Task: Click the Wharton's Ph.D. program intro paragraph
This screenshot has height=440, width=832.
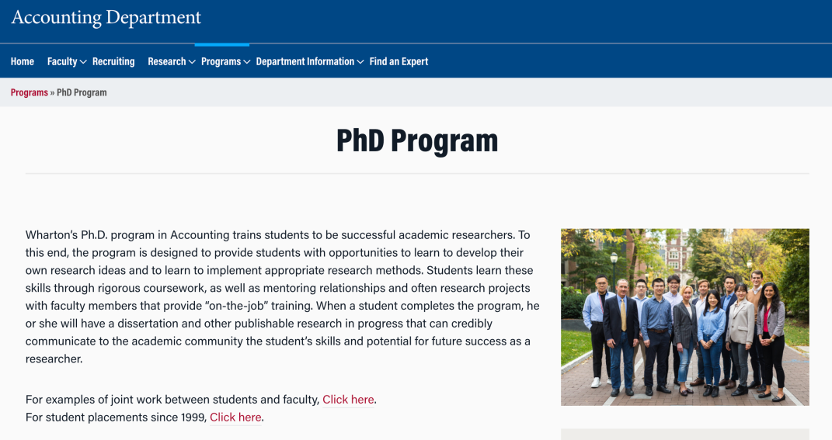Action: [283, 297]
